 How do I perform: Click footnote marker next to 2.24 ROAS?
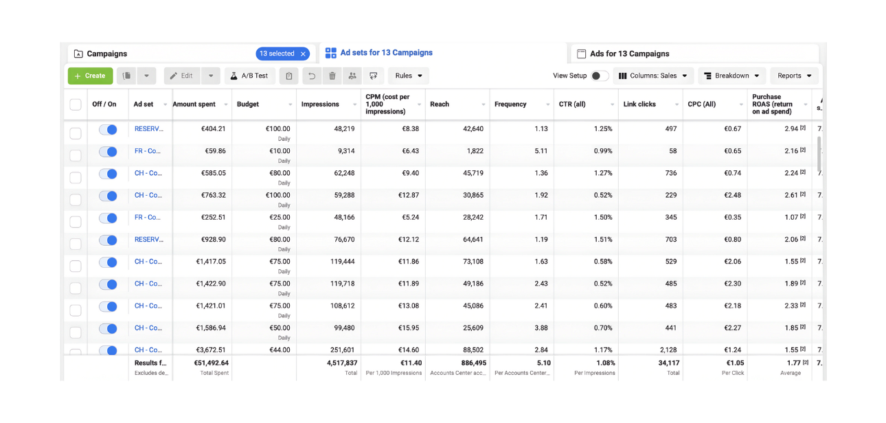click(x=803, y=172)
